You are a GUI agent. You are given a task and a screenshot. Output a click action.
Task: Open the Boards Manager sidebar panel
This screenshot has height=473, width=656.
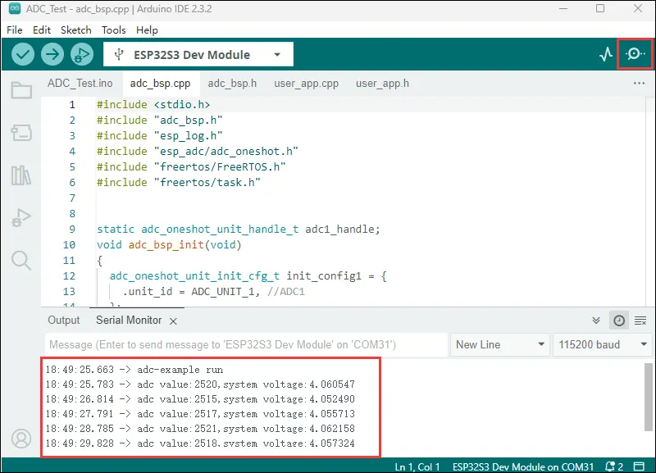[21, 133]
